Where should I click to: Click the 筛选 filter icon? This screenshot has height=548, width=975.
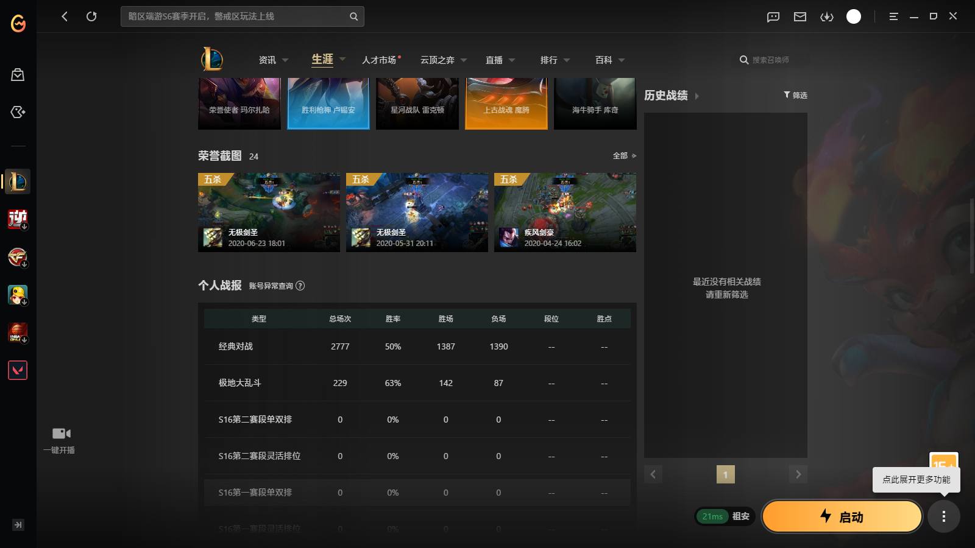(787, 95)
